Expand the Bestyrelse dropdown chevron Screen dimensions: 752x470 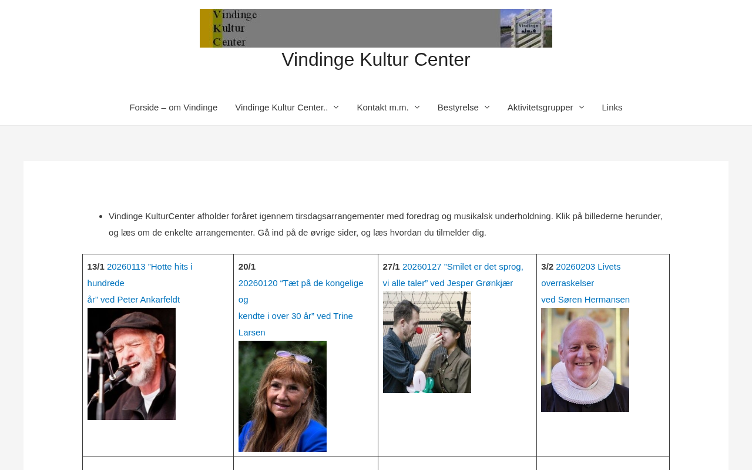(486, 108)
